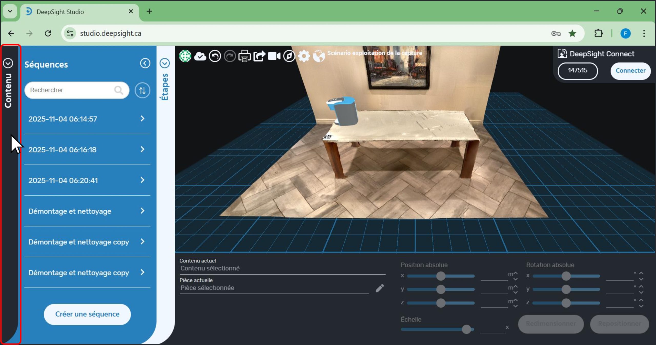The image size is (656, 345).
Task: Click the Connecter button
Action: [x=630, y=70]
